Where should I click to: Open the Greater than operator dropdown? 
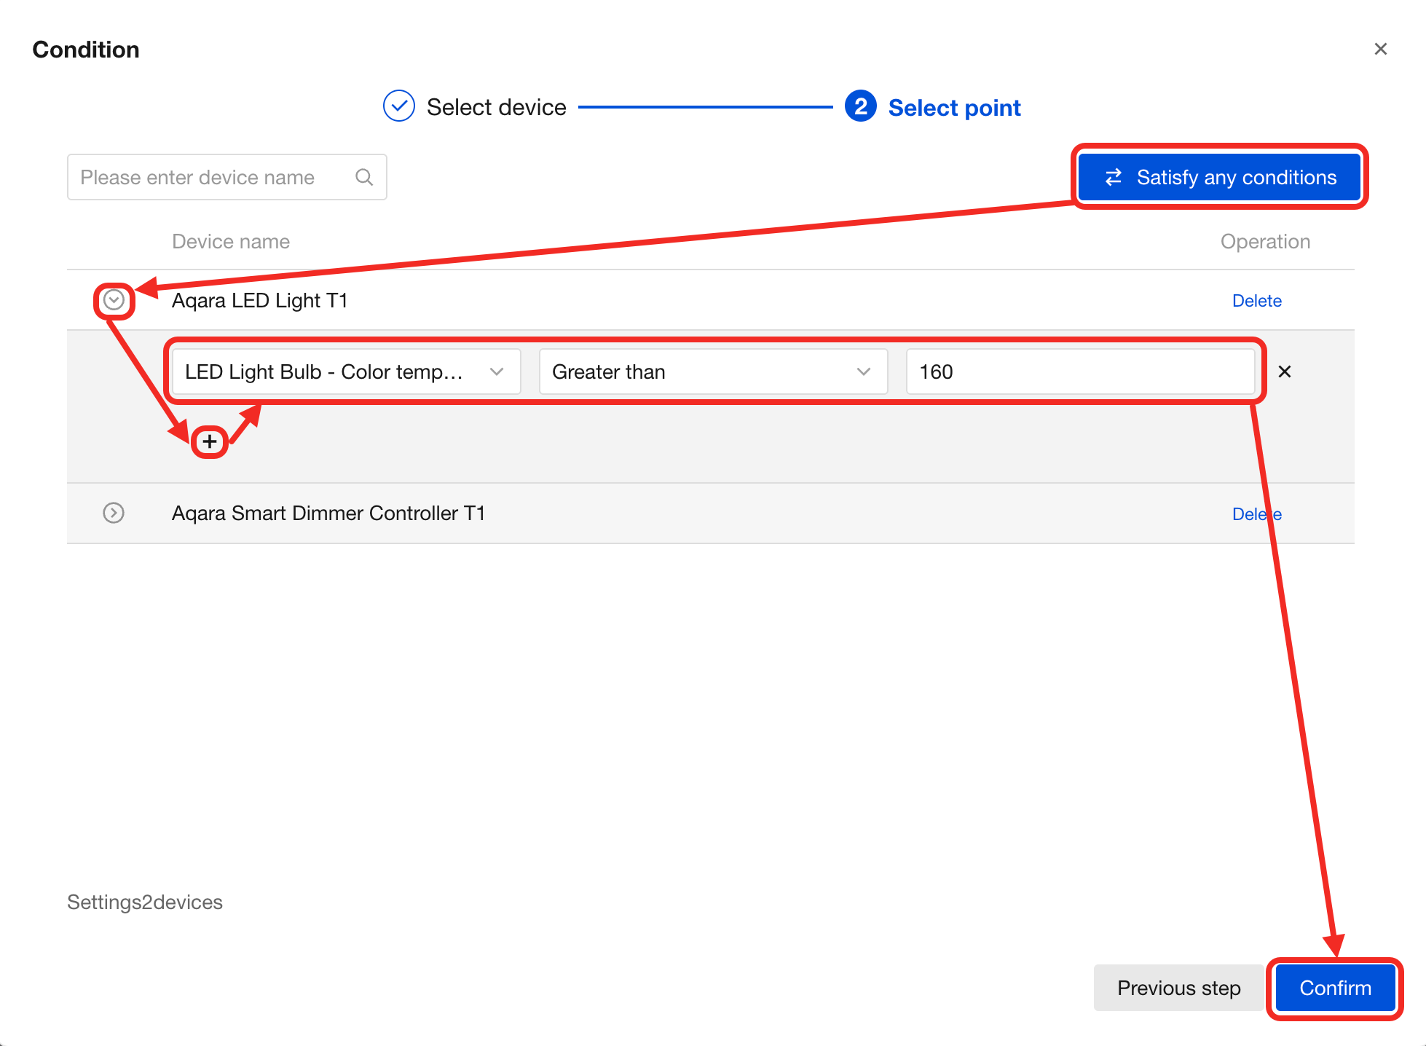coord(712,371)
